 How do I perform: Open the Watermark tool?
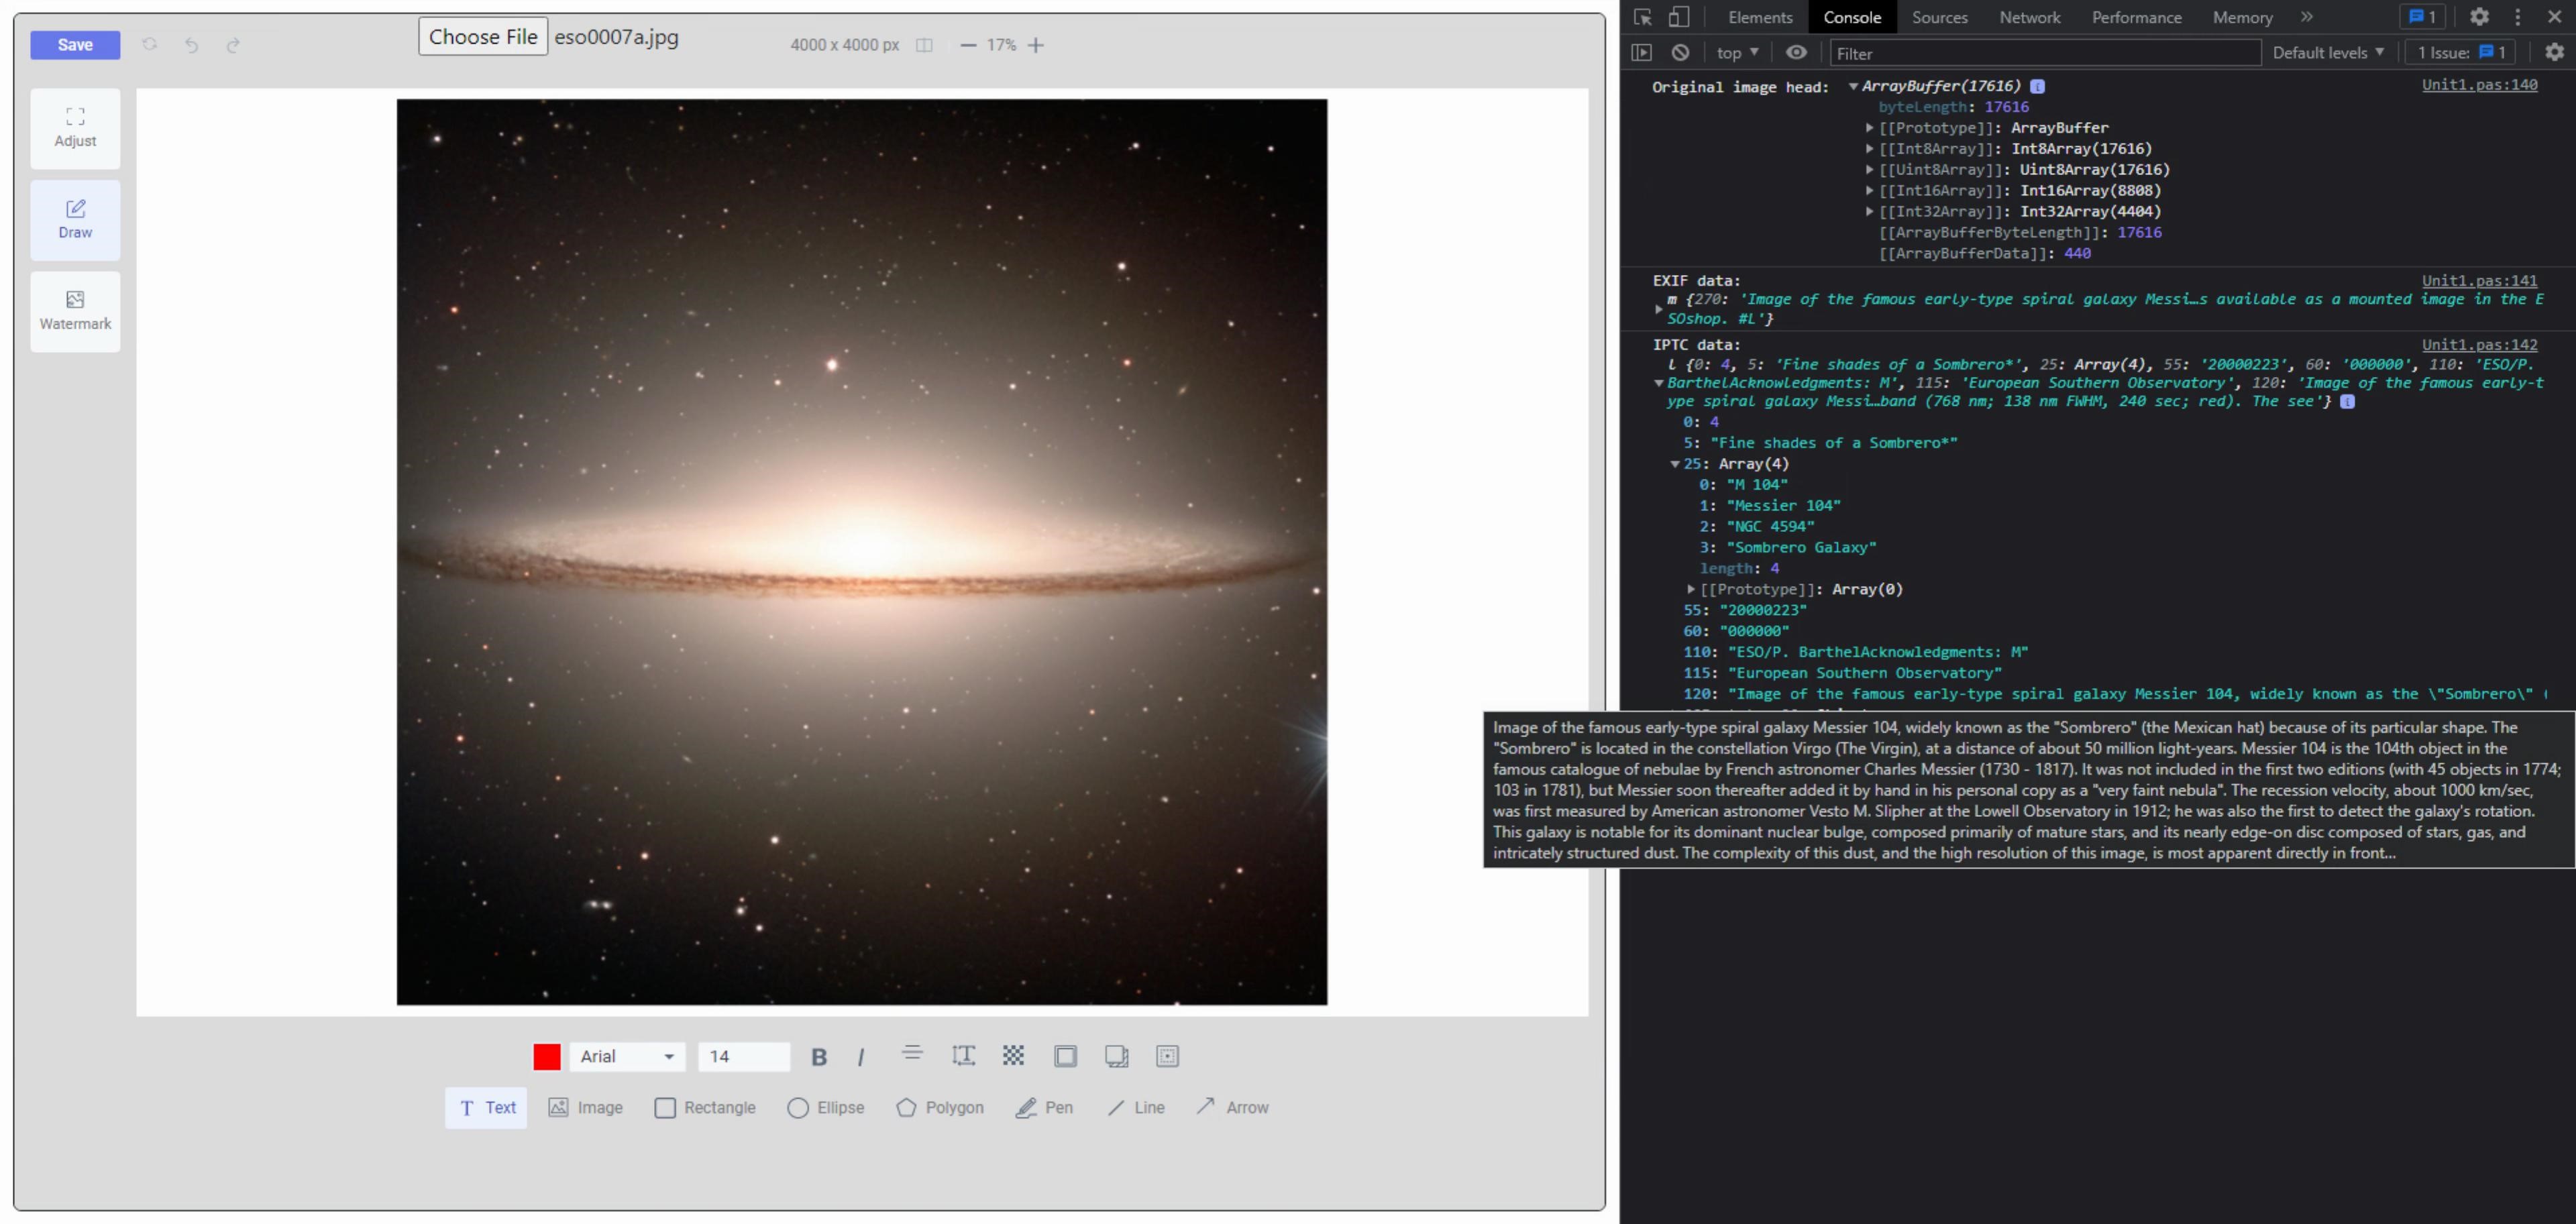[75, 311]
